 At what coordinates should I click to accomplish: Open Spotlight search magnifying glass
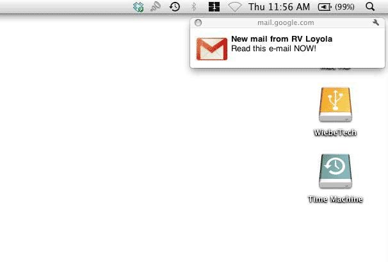coord(370,6)
